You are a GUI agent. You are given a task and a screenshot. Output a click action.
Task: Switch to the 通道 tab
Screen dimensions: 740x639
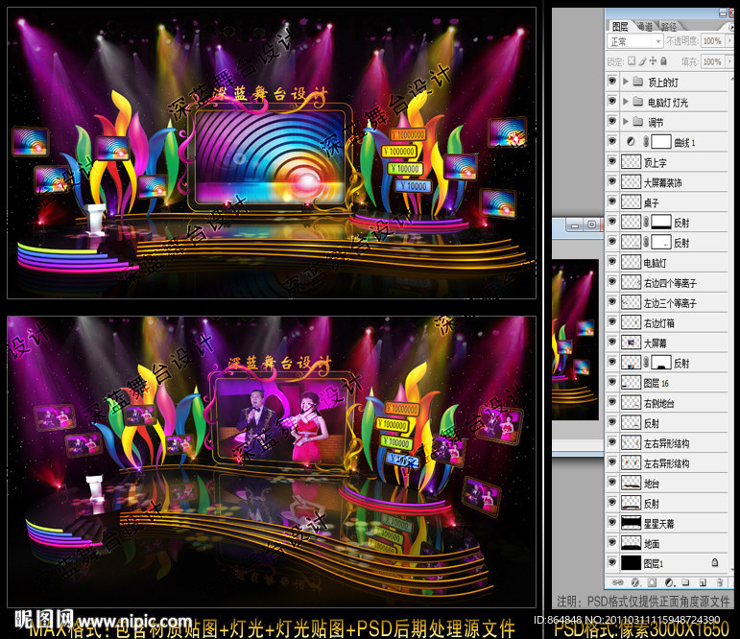tap(644, 26)
